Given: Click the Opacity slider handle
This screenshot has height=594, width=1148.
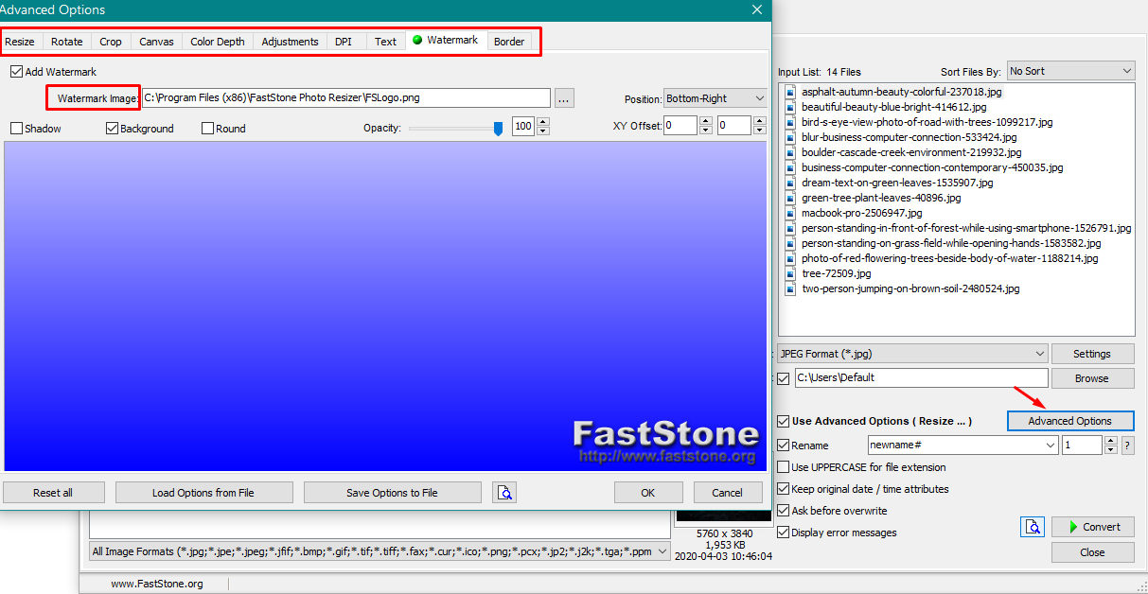Looking at the screenshot, I should 498,129.
